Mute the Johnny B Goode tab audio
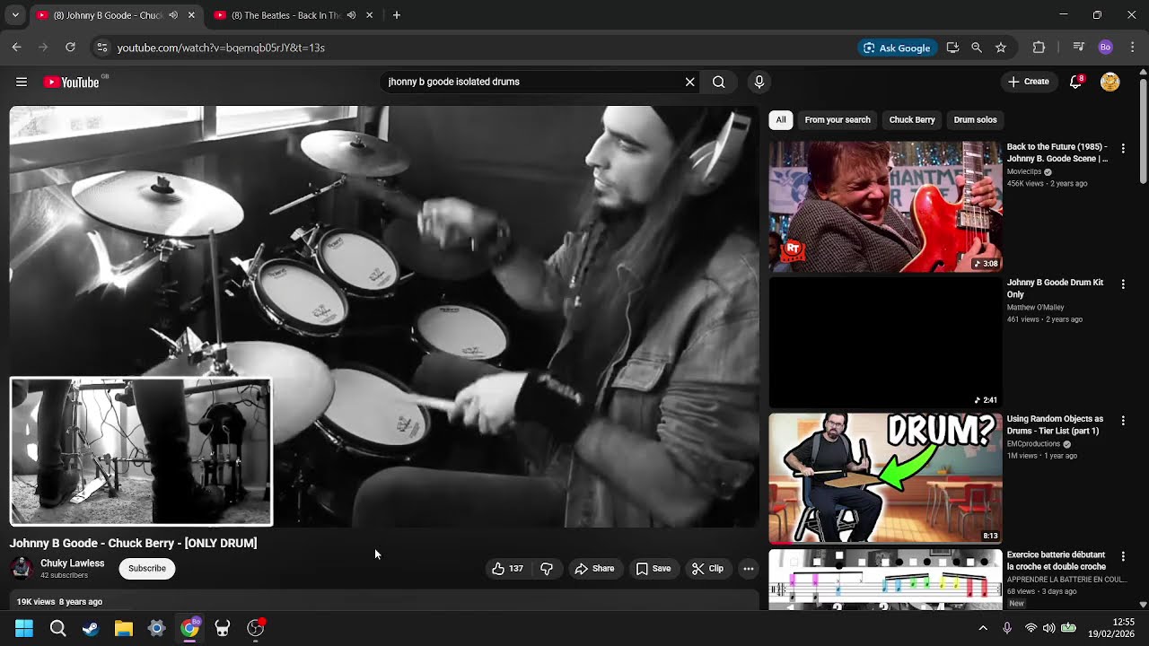Image resolution: width=1149 pixels, height=646 pixels. click(173, 15)
